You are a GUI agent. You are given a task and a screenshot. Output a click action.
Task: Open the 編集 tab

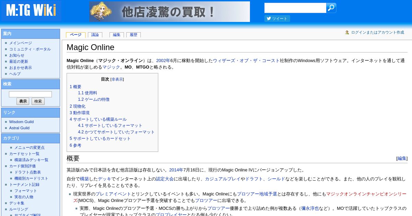pos(117,35)
